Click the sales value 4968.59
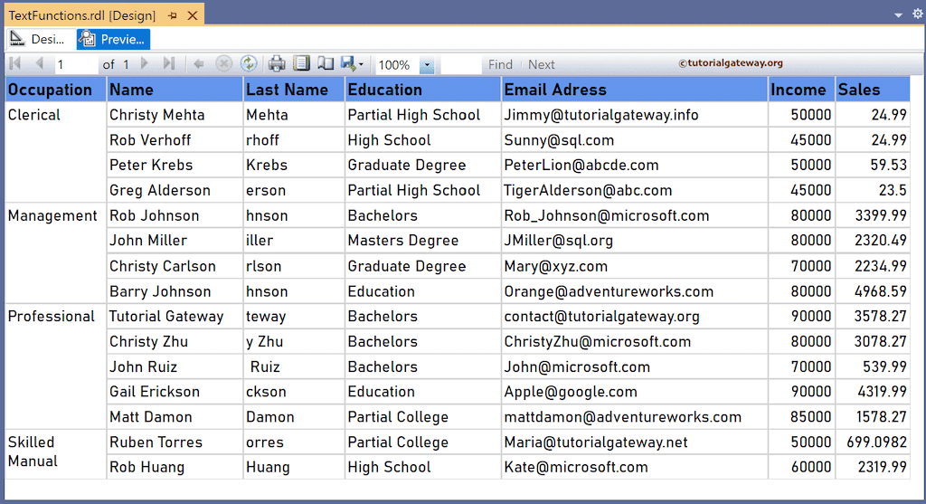The height and width of the screenshot is (504, 926). pyautogui.click(x=881, y=291)
